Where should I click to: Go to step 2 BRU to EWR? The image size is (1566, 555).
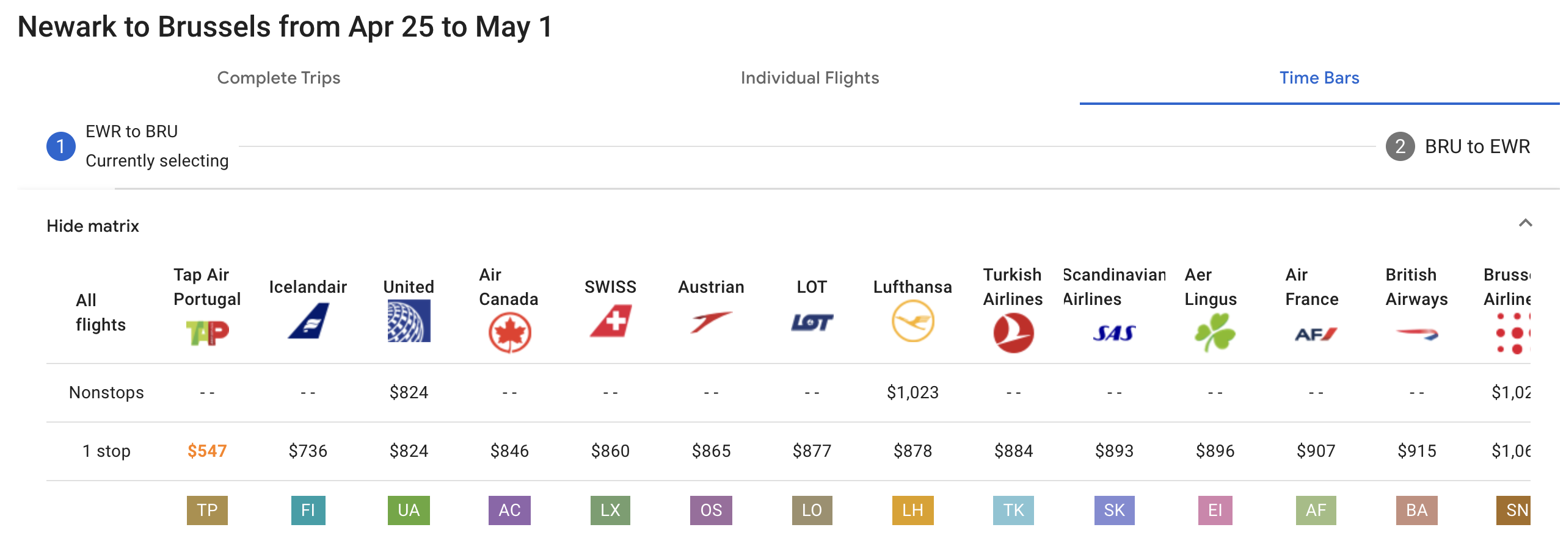coord(1459,146)
